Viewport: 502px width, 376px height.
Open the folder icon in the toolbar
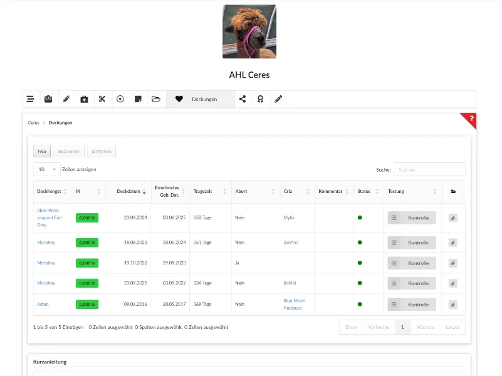[x=156, y=99]
